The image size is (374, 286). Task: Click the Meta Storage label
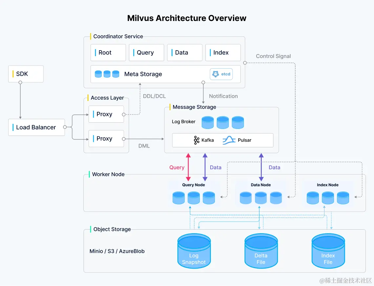[x=143, y=74]
